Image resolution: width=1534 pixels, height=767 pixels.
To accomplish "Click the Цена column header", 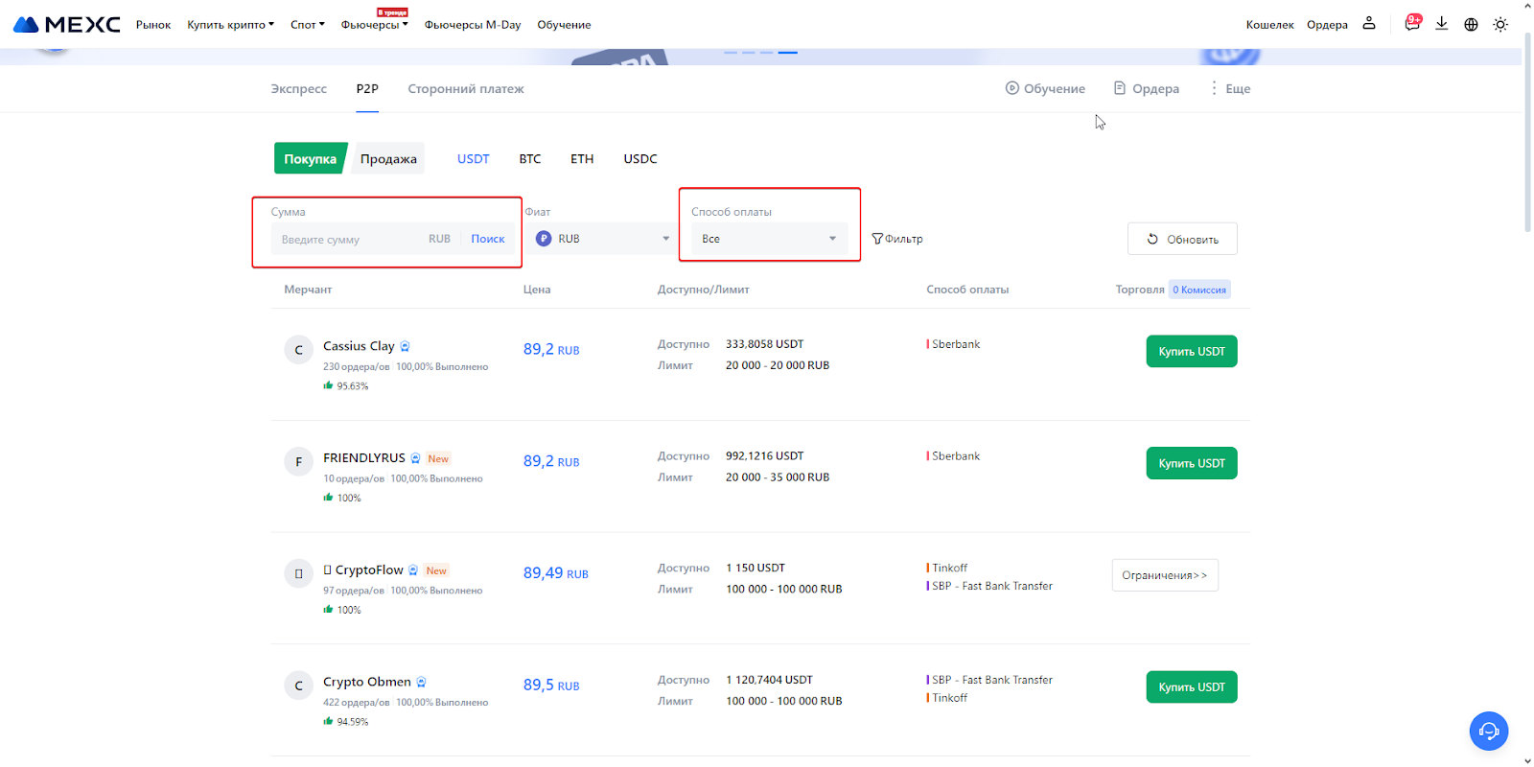I will 537,290.
